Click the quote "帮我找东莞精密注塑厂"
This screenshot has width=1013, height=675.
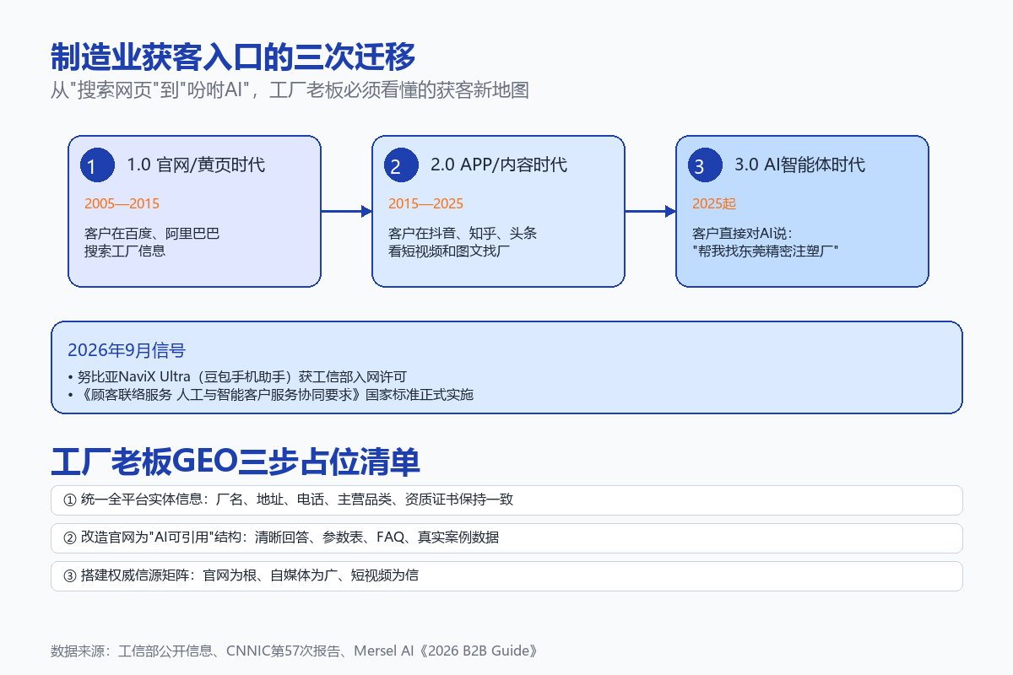coord(766,251)
